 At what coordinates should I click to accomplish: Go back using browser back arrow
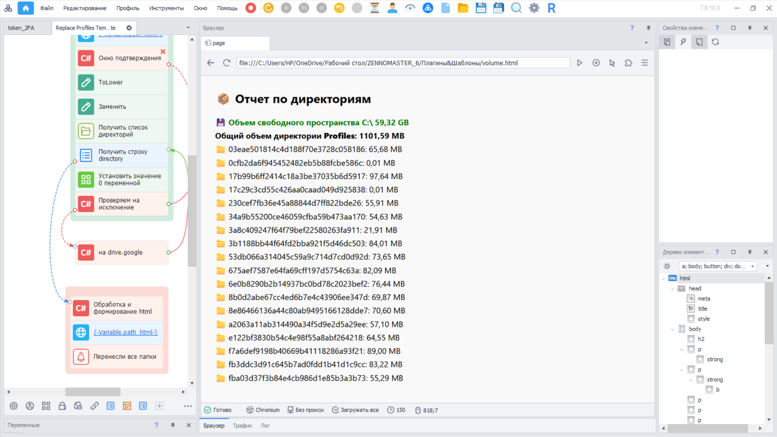point(210,63)
